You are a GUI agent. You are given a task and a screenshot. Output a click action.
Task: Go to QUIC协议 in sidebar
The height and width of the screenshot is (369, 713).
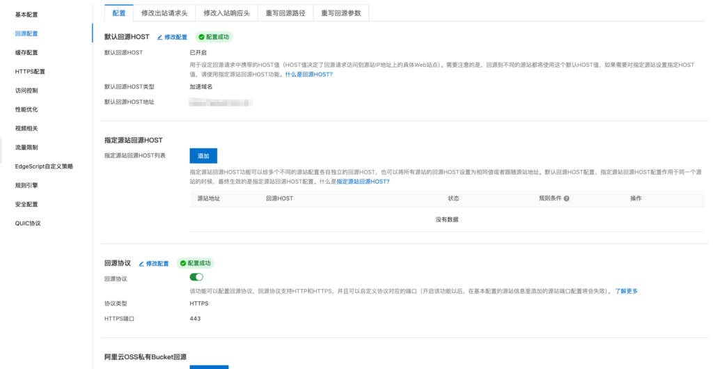tap(28, 223)
